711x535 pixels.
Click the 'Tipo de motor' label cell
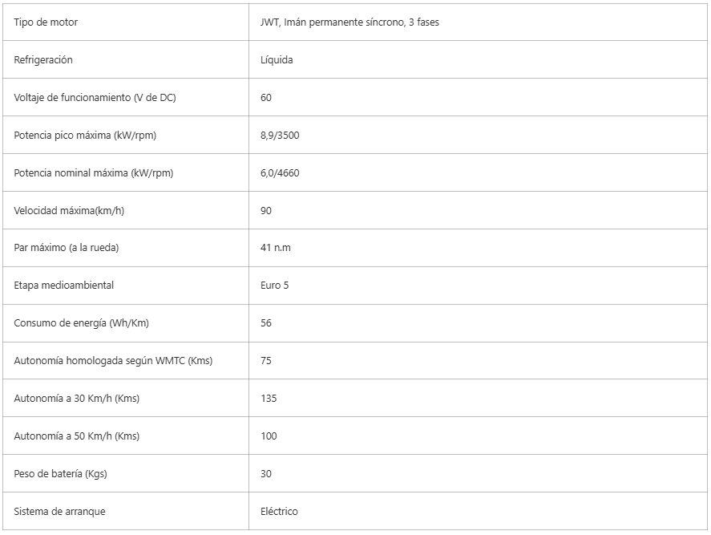click(46, 22)
